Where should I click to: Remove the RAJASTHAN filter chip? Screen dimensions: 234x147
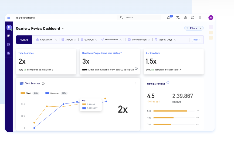click(x=56, y=40)
